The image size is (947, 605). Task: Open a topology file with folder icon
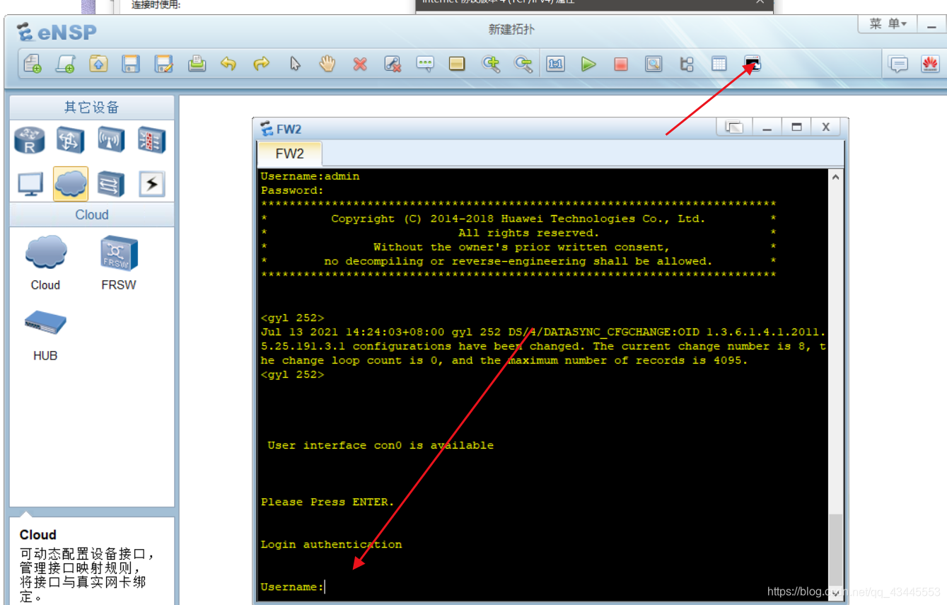pyautogui.click(x=98, y=64)
